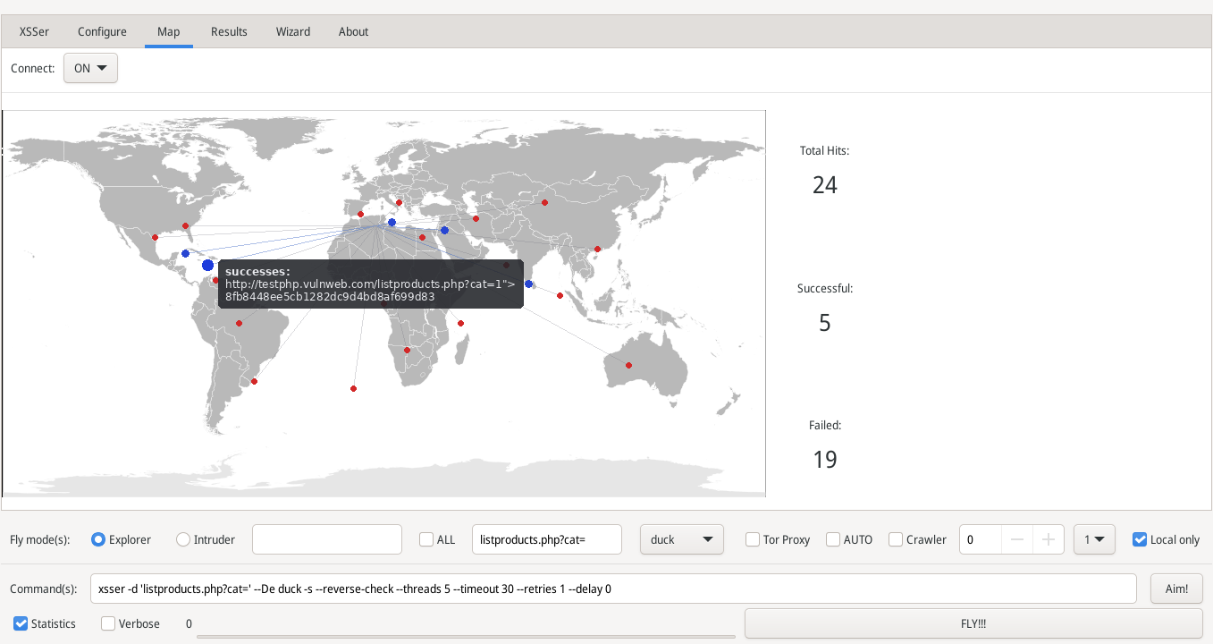Open the Results tab
Screen dimensions: 1213x644
[229, 31]
